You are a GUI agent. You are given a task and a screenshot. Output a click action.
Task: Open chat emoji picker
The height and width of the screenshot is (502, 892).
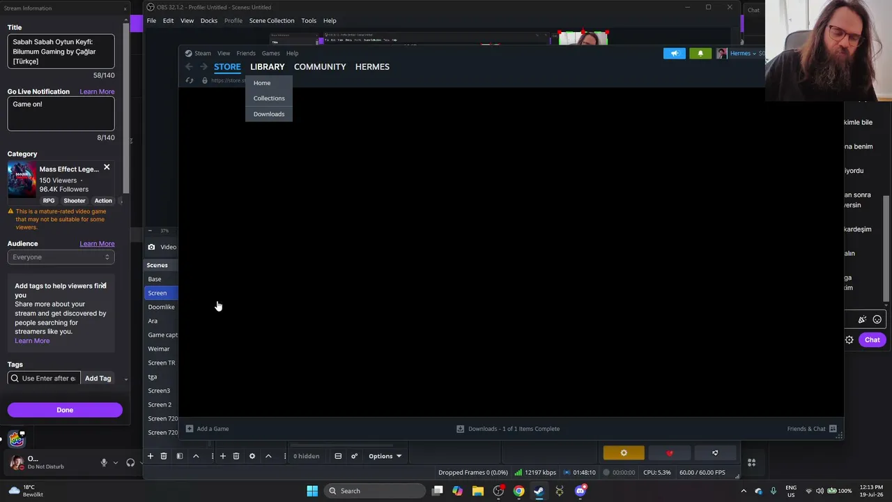click(877, 319)
